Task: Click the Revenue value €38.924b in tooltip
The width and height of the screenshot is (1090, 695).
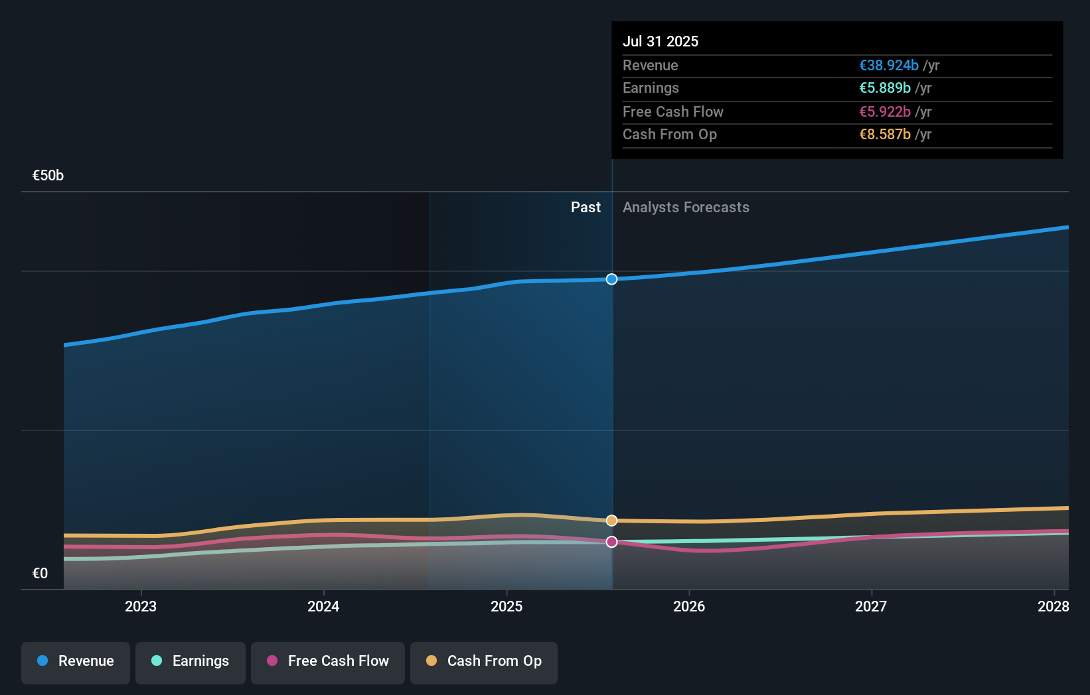Action: [x=889, y=65]
